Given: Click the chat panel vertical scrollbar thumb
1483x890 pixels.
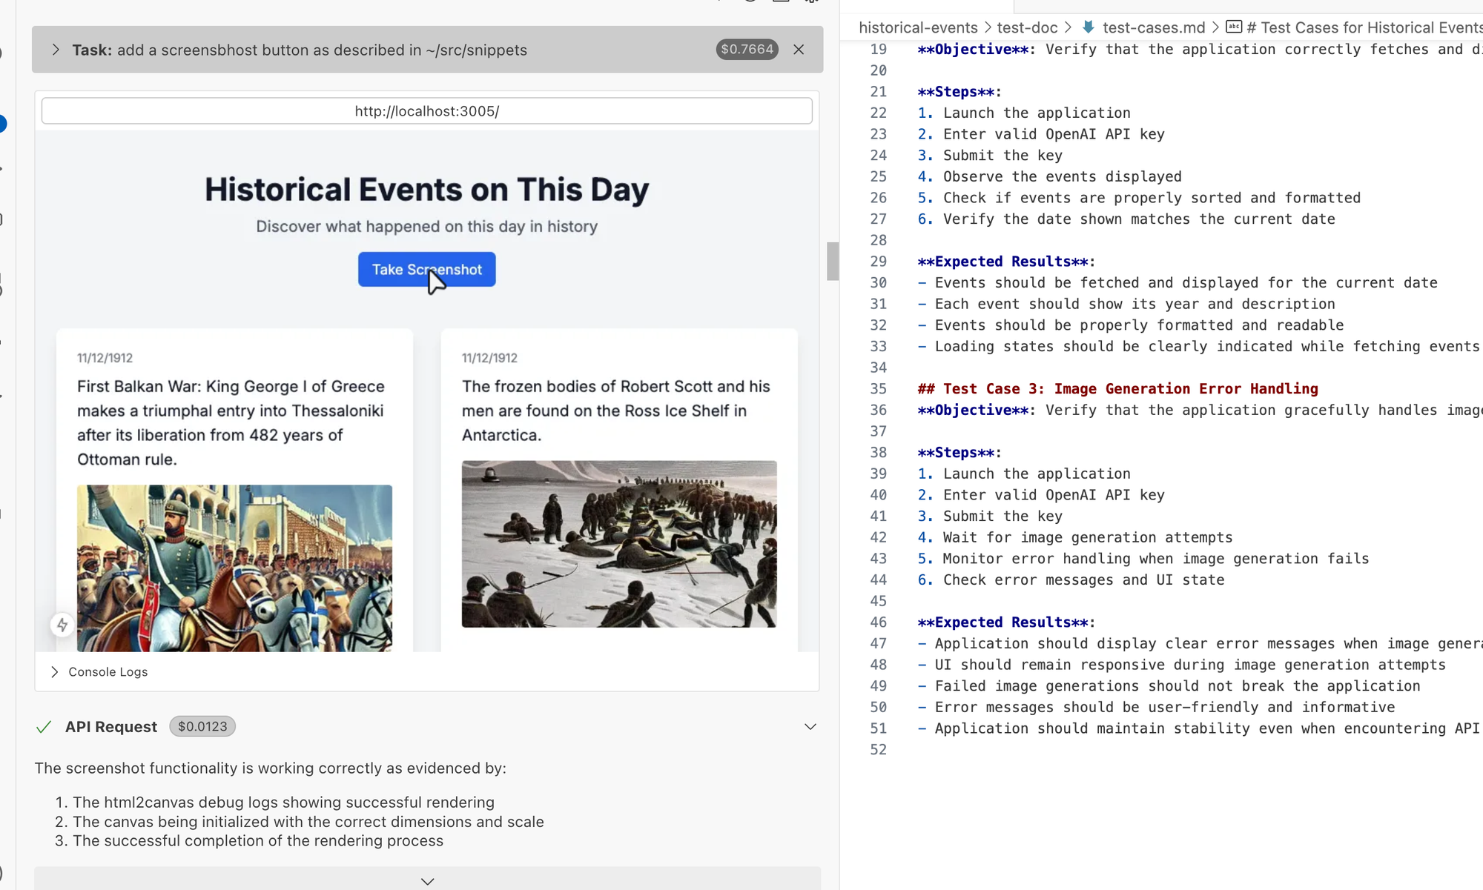Looking at the screenshot, I should point(833,261).
